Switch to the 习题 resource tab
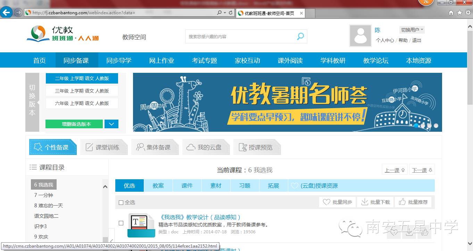Image resolution: width=473 pixels, height=251 pixels. (x=244, y=185)
